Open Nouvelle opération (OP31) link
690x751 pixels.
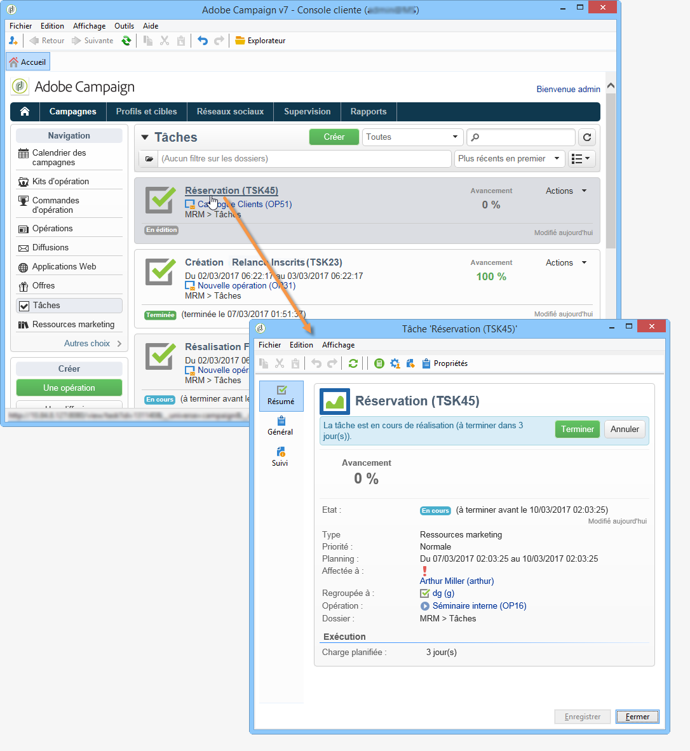coord(246,285)
